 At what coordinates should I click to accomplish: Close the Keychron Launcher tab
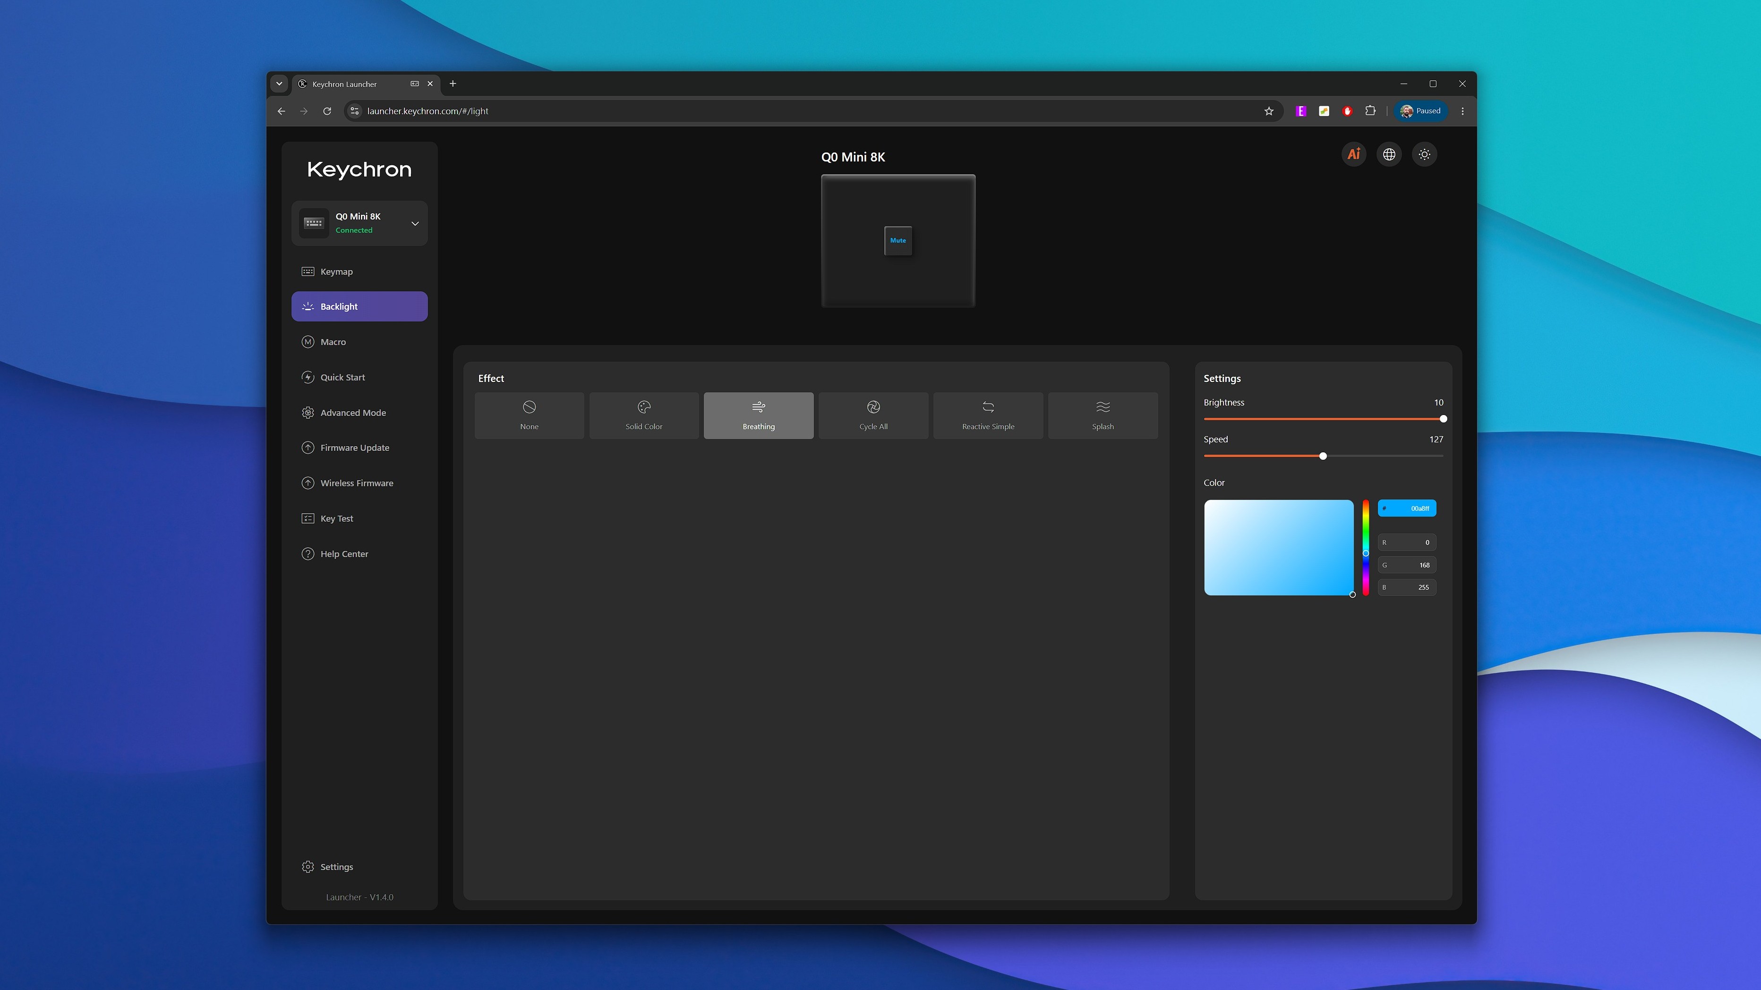click(430, 84)
